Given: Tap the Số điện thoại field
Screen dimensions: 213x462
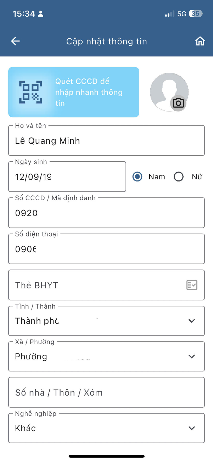Looking at the screenshot, I should 106,249.
